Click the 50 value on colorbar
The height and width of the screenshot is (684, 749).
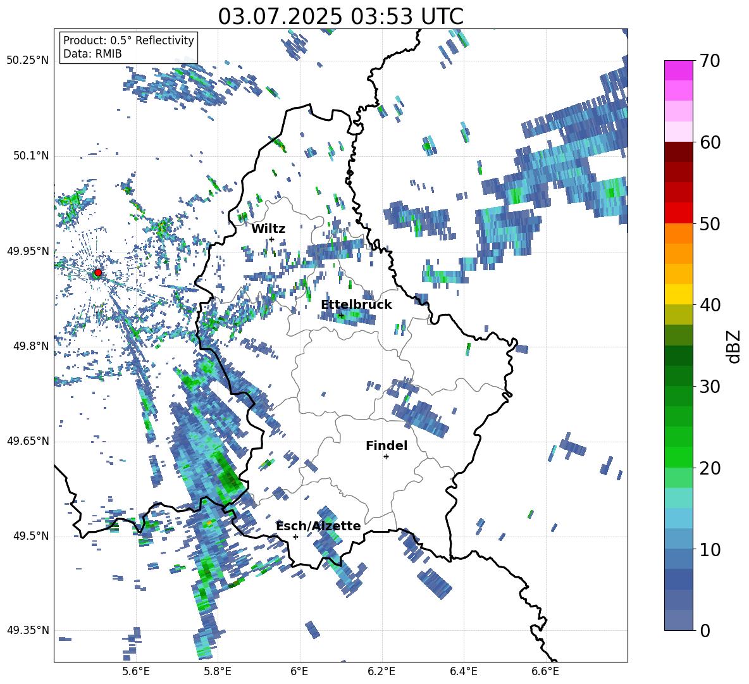[709, 224]
